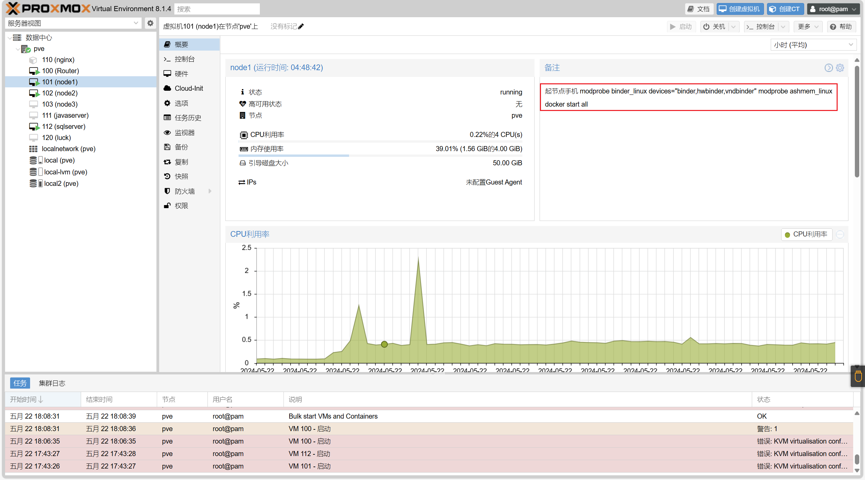Click the notes collapse arrow icon

(x=829, y=68)
